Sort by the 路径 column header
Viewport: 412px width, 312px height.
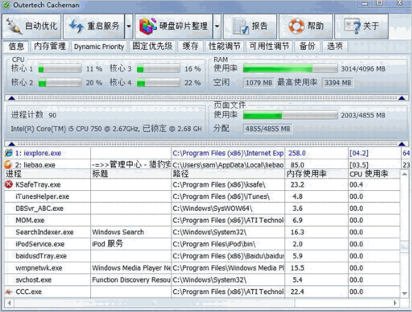click(x=228, y=174)
